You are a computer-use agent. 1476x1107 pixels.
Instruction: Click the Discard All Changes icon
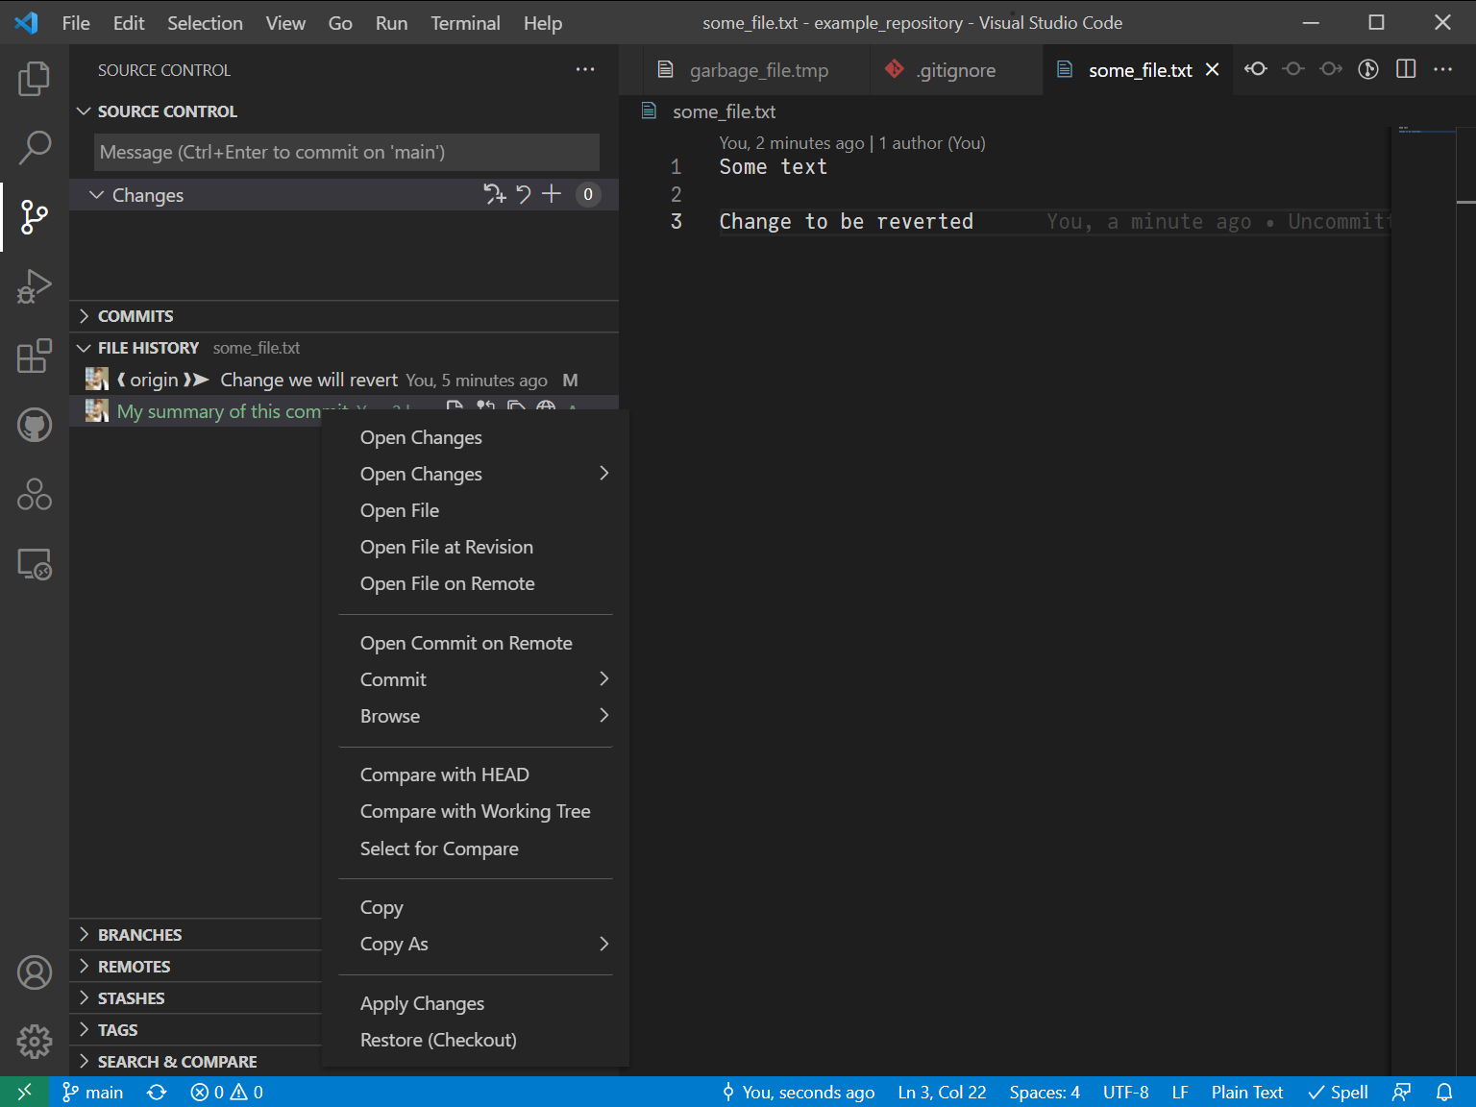click(523, 194)
